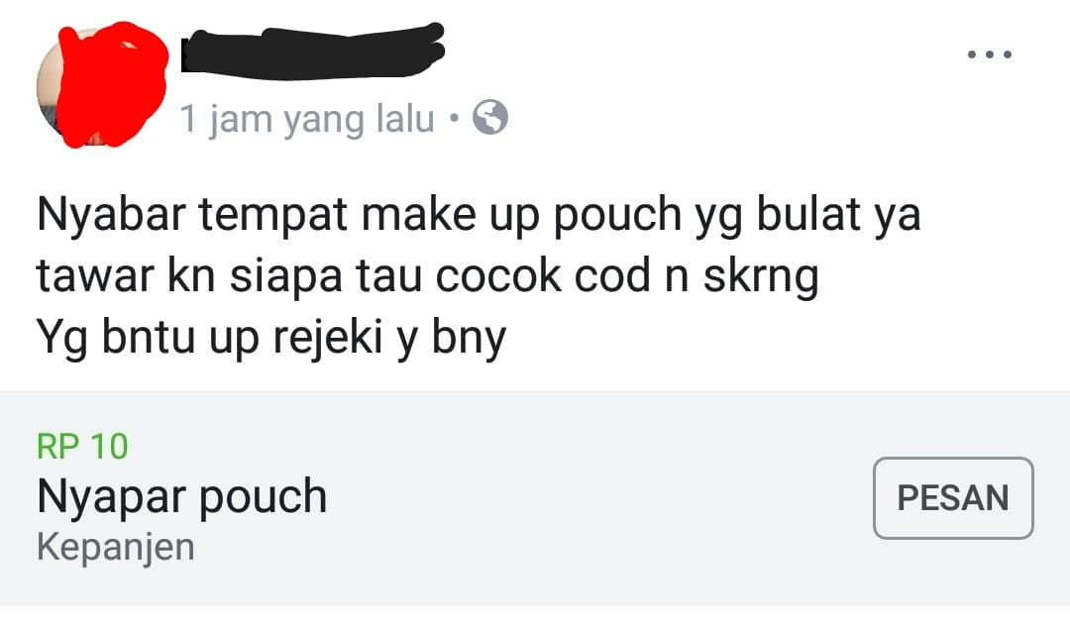
Task: Click the Kepanjen location text
Action: [115, 547]
